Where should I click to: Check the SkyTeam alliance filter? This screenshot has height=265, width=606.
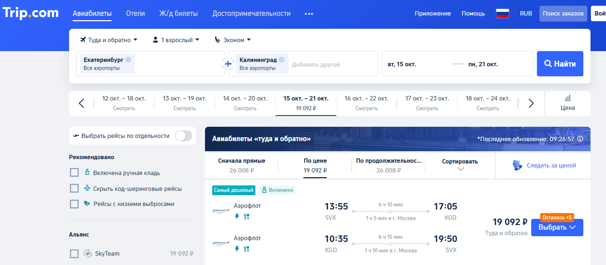(x=74, y=253)
